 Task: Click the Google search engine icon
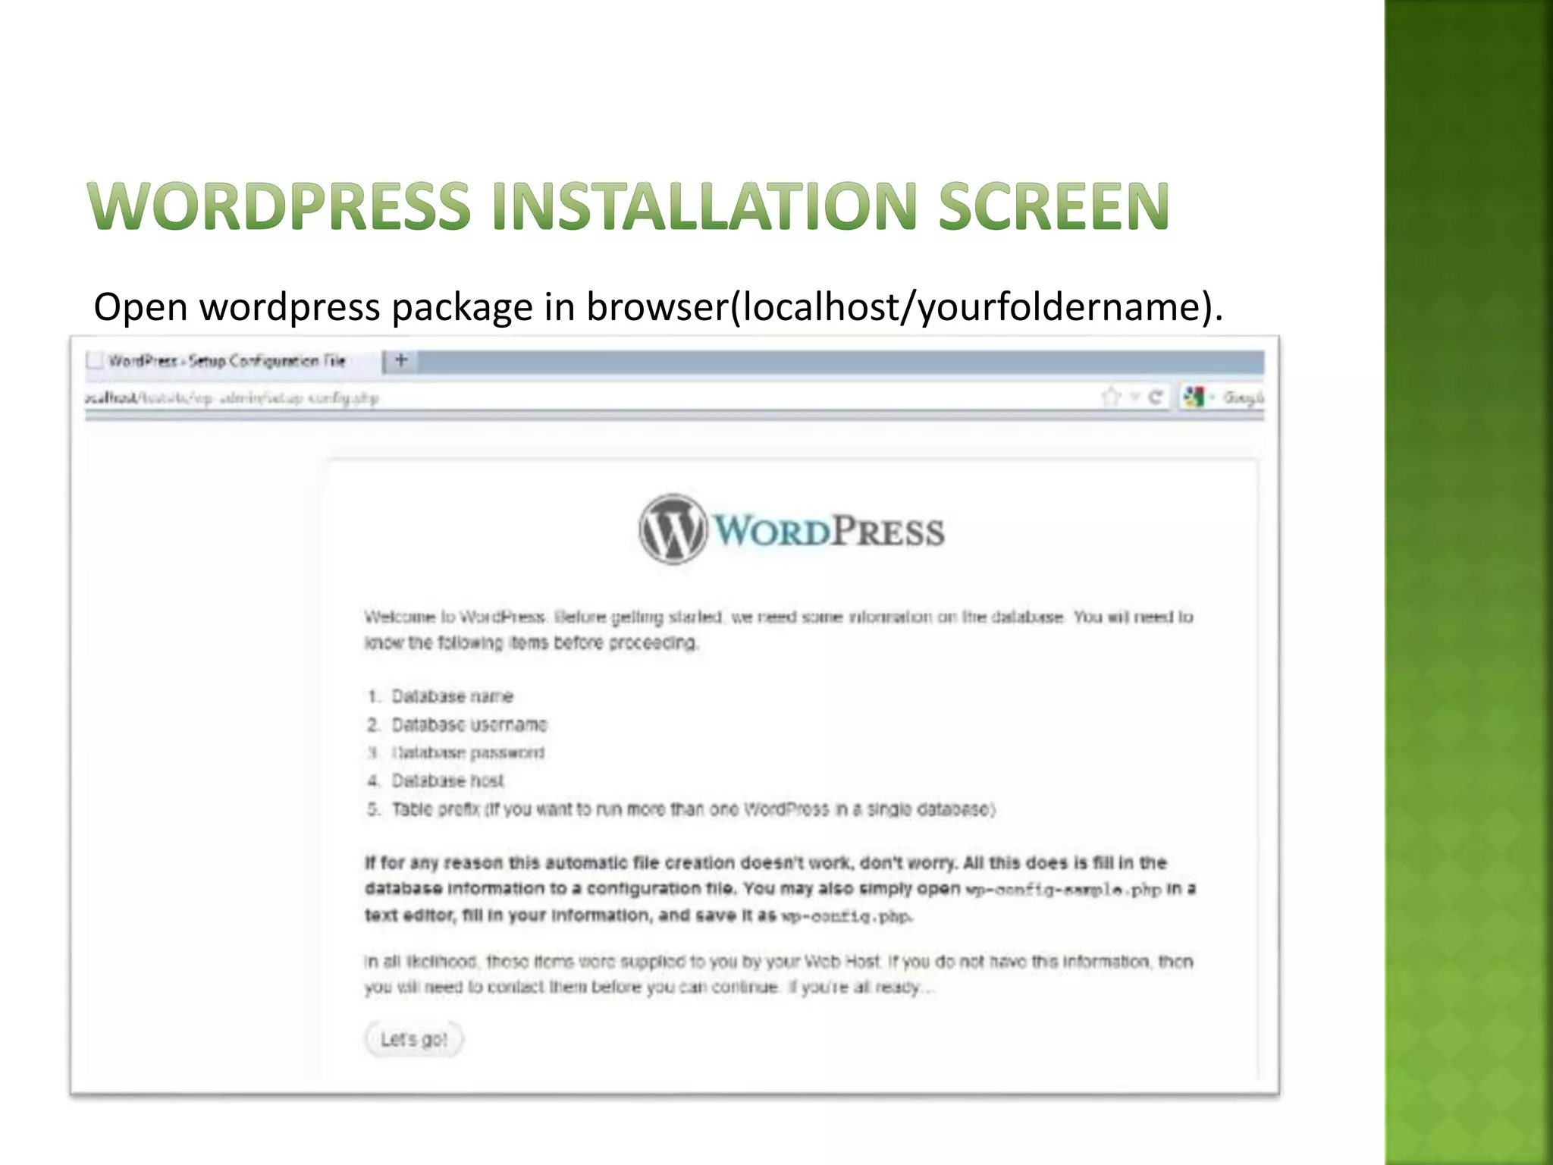coord(1194,397)
